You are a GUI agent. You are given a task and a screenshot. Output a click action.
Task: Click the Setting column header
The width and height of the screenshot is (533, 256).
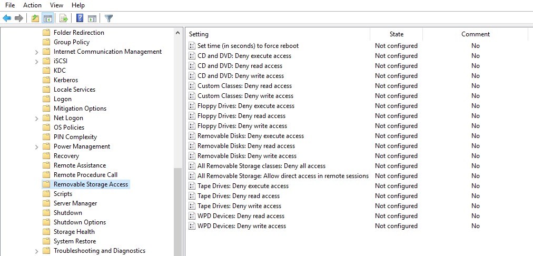(x=199, y=34)
